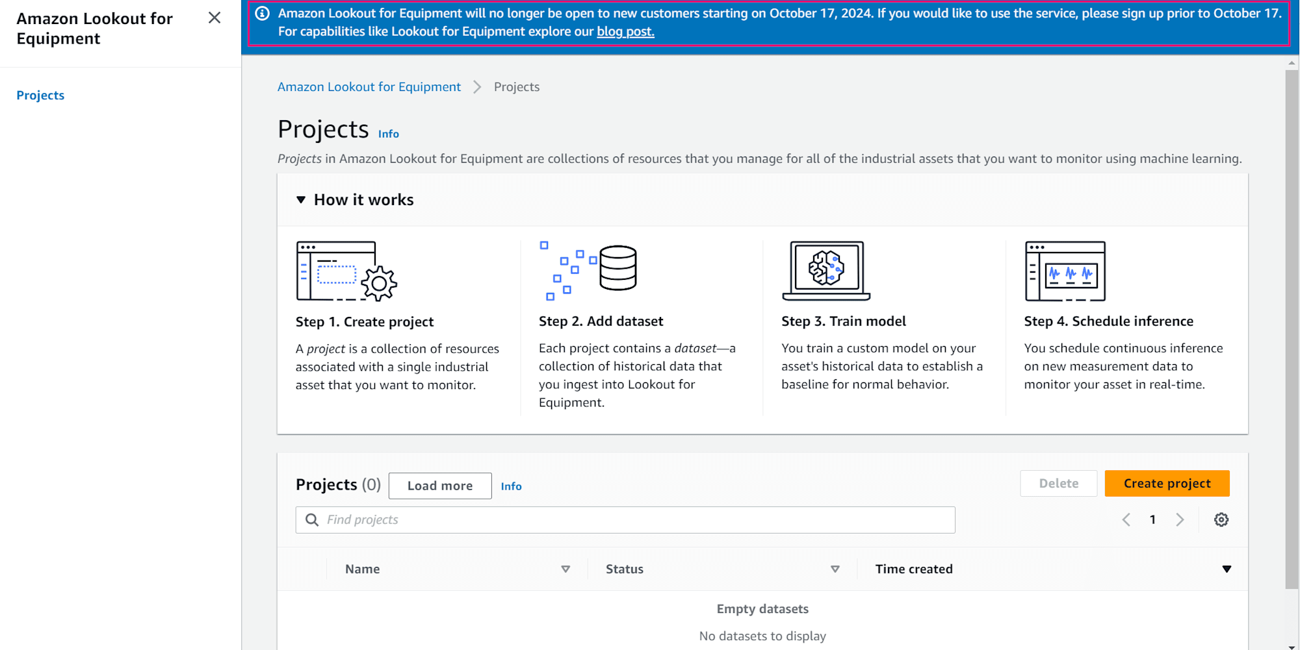Click the vertical page scrollbar
Viewport: 1300px width, 650px height.
coord(1292,330)
